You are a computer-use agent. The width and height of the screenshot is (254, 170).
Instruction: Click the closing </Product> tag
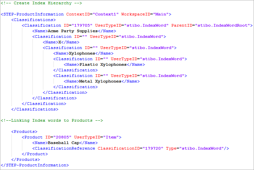point(35,154)
